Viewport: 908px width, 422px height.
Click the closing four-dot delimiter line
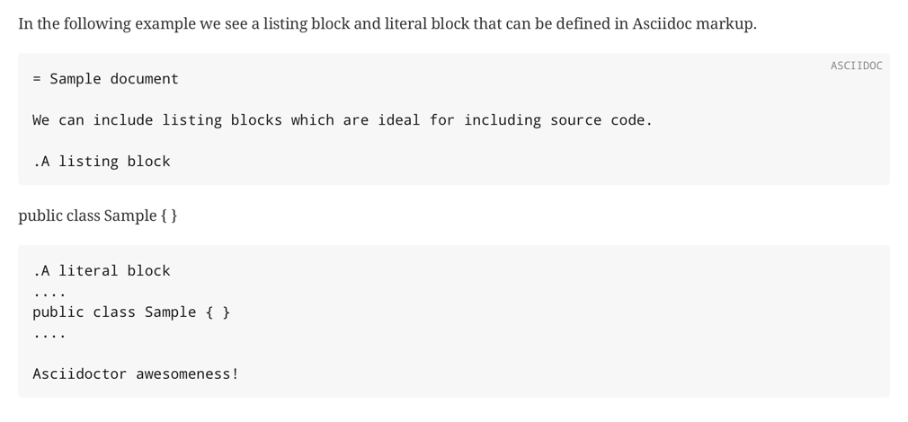[x=49, y=333]
